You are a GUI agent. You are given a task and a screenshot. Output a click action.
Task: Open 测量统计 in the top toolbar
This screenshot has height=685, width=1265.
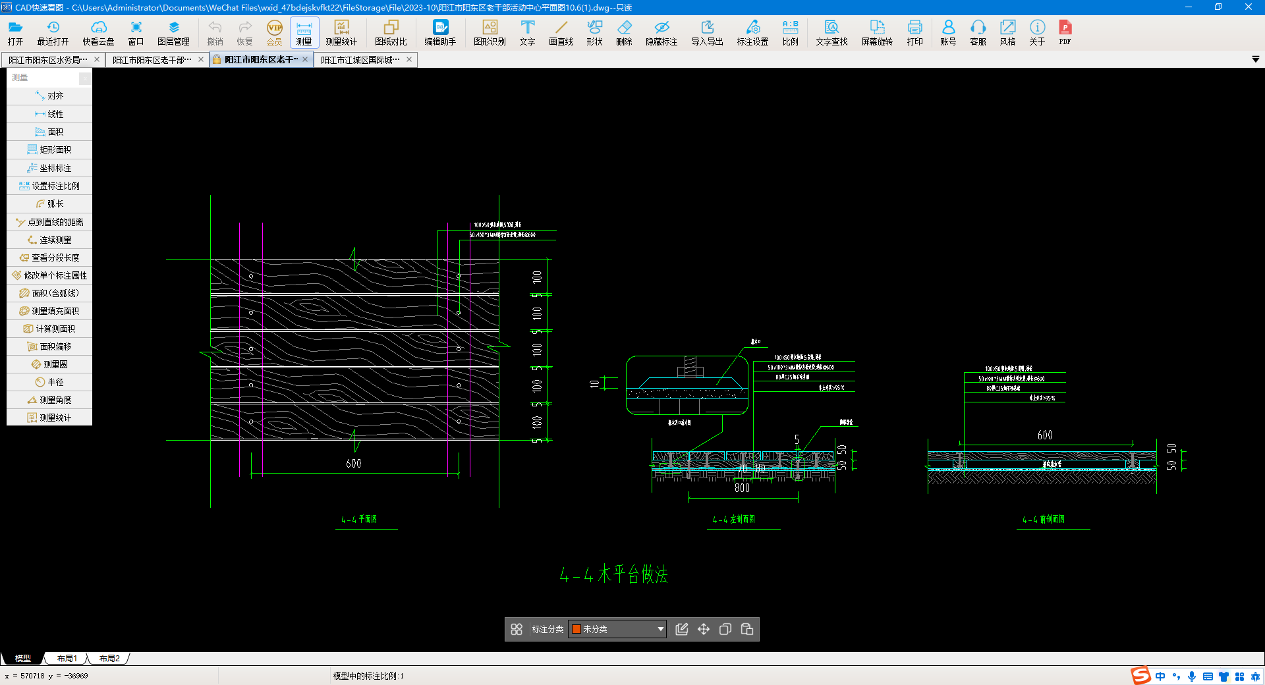click(341, 32)
